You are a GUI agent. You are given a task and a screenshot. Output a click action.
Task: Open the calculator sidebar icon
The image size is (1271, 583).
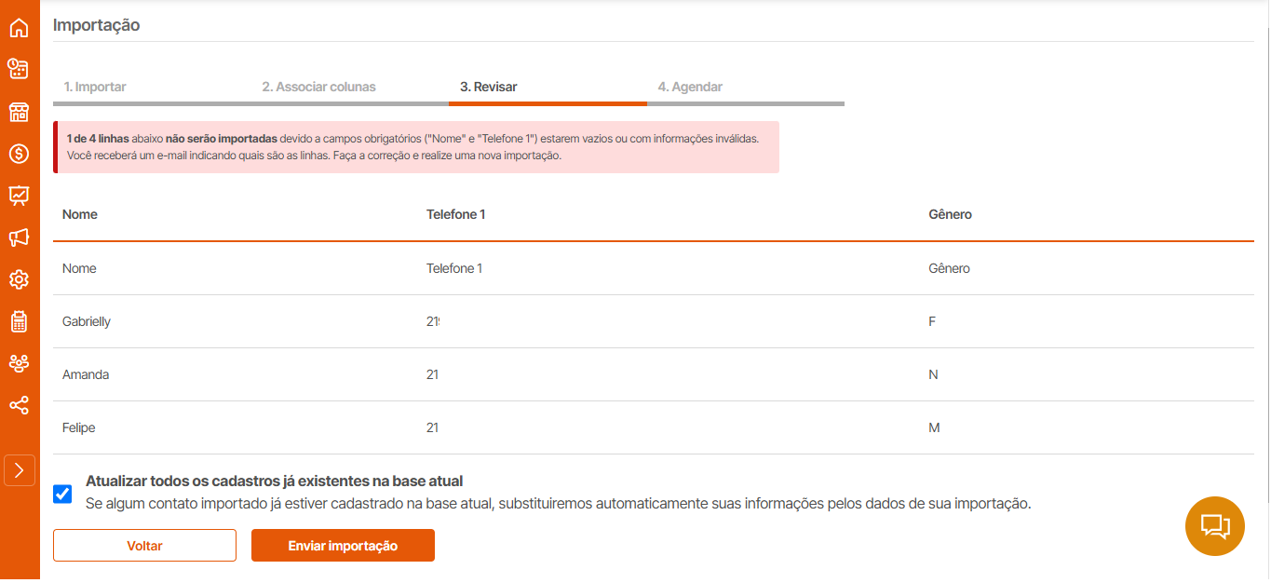(x=19, y=321)
